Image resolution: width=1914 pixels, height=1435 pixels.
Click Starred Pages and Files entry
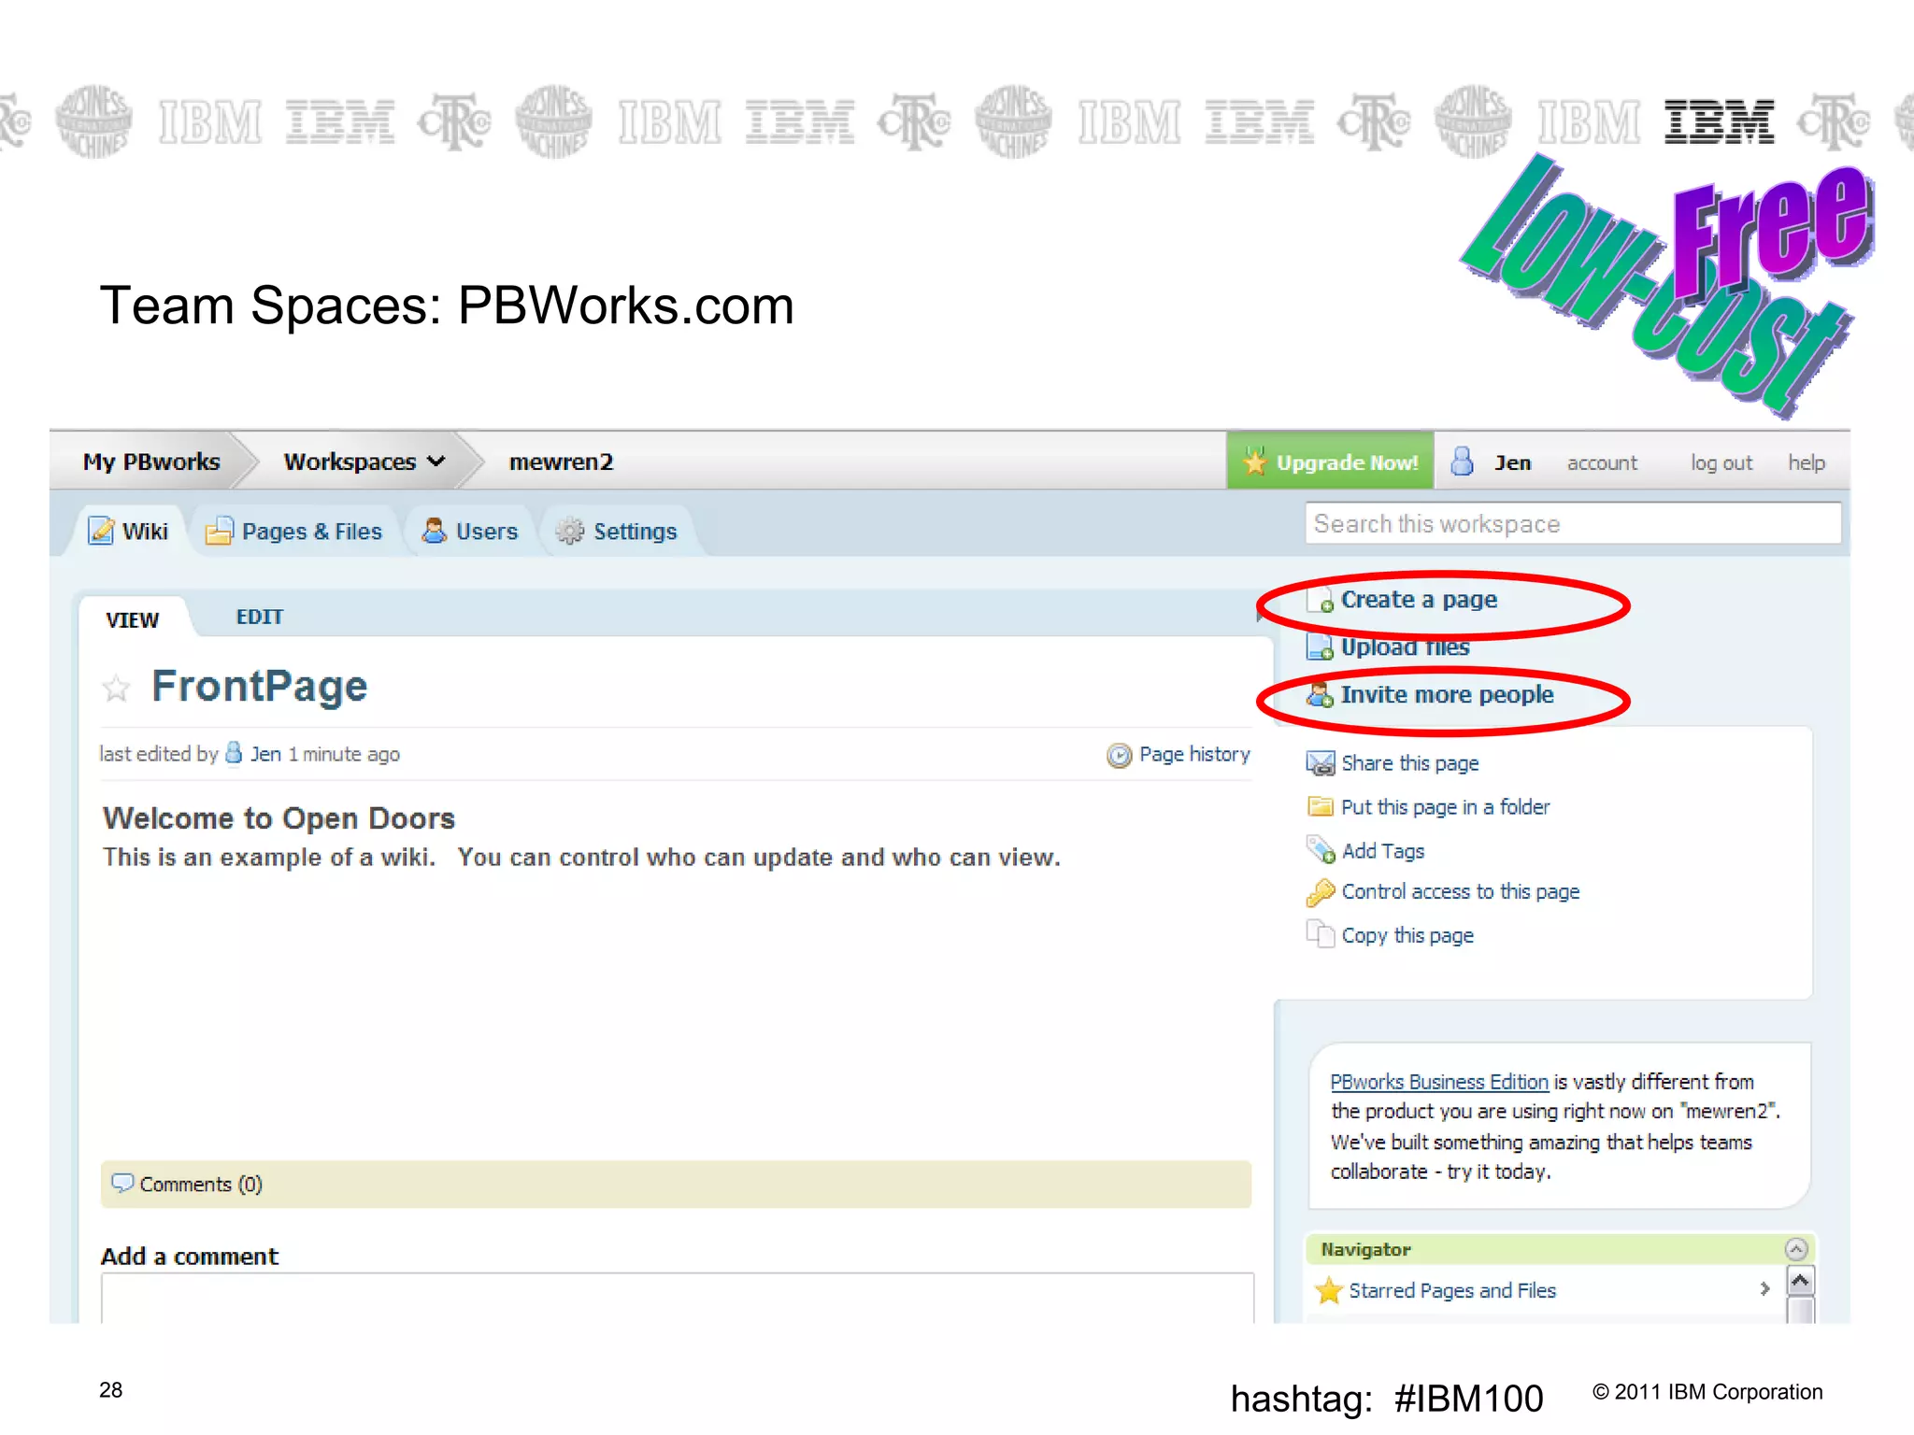click(x=1452, y=1290)
